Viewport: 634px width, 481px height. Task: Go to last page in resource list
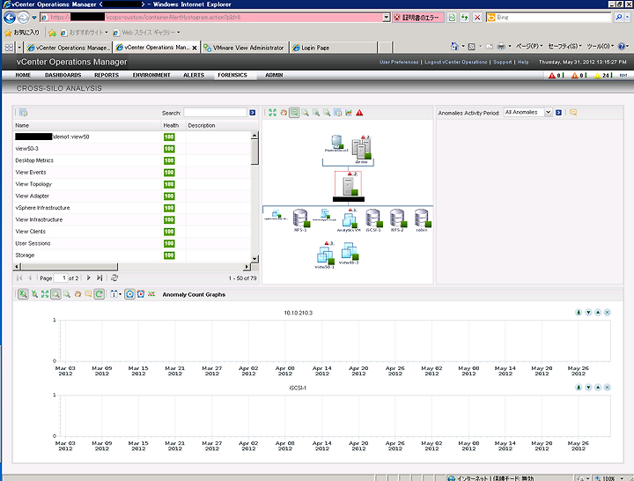[100, 277]
